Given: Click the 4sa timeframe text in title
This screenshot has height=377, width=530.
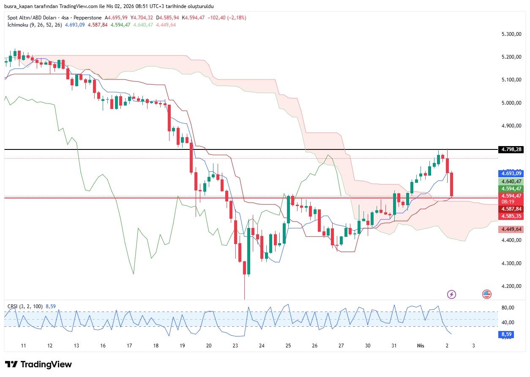Looking at the screenshot, I should pyautogui.click(x=66, y=18).
